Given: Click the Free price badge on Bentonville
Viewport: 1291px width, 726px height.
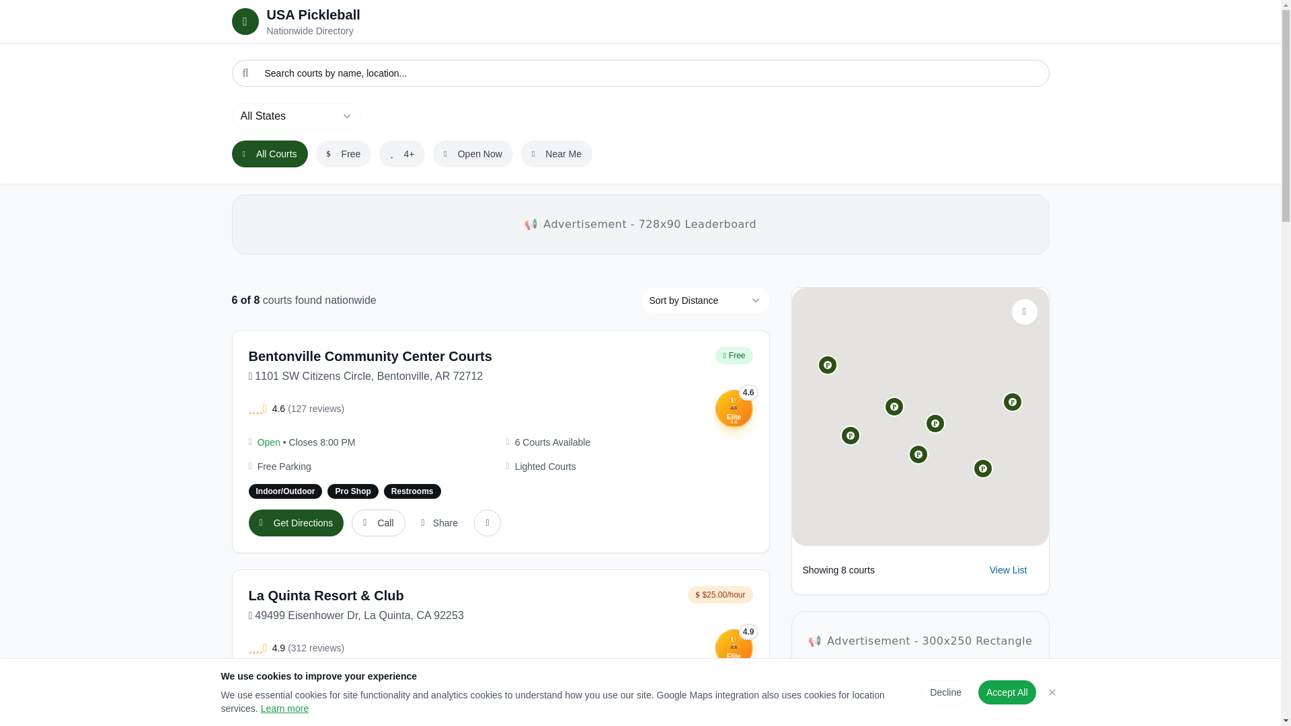Looking at the screenshot, I should click(734, 356).
